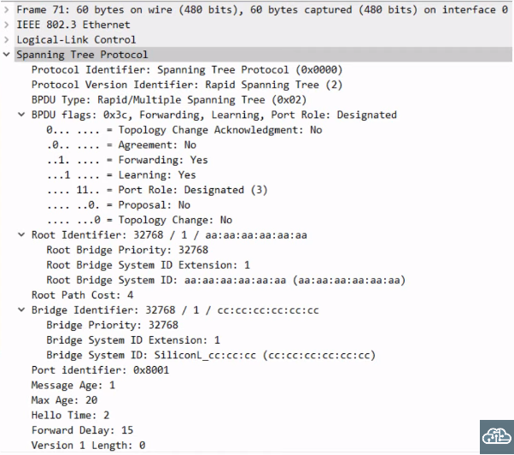Select the Root Bridge Priority line
This screenshot has height=455, width=514.
click(x=127, y=250)
